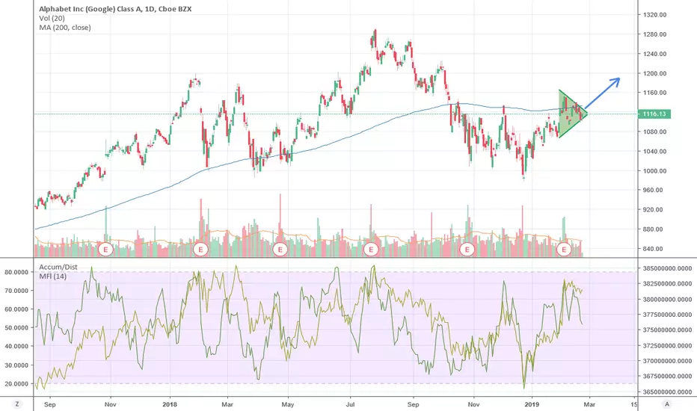Open the earnings marker in late July 2018
The image size is (697, 411).
pyautogui.click(x=371, y=250)
